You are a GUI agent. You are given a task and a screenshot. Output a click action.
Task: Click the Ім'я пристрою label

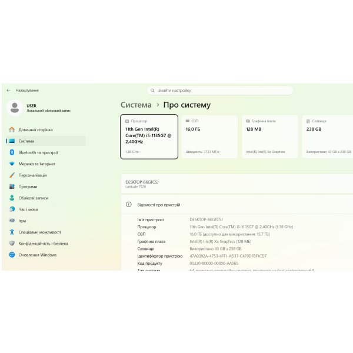point(151,219)
